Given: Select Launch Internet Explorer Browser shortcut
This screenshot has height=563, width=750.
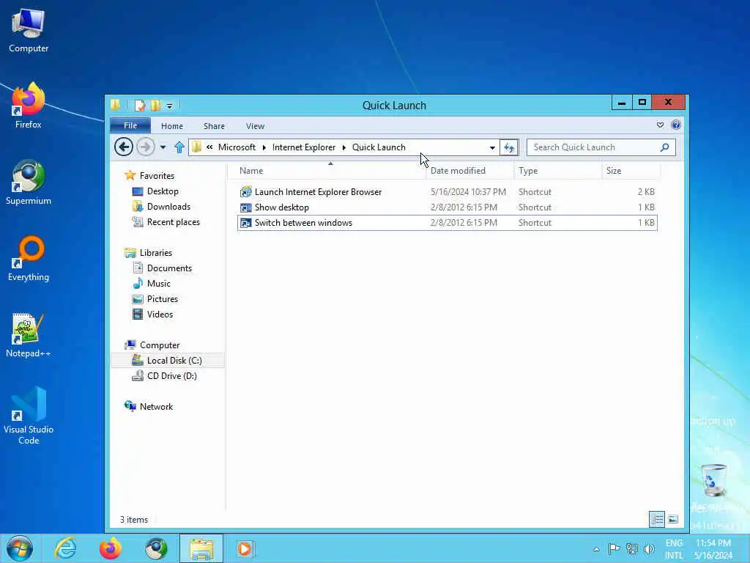Looking at the screenshot, I should [x=448, y=192].
